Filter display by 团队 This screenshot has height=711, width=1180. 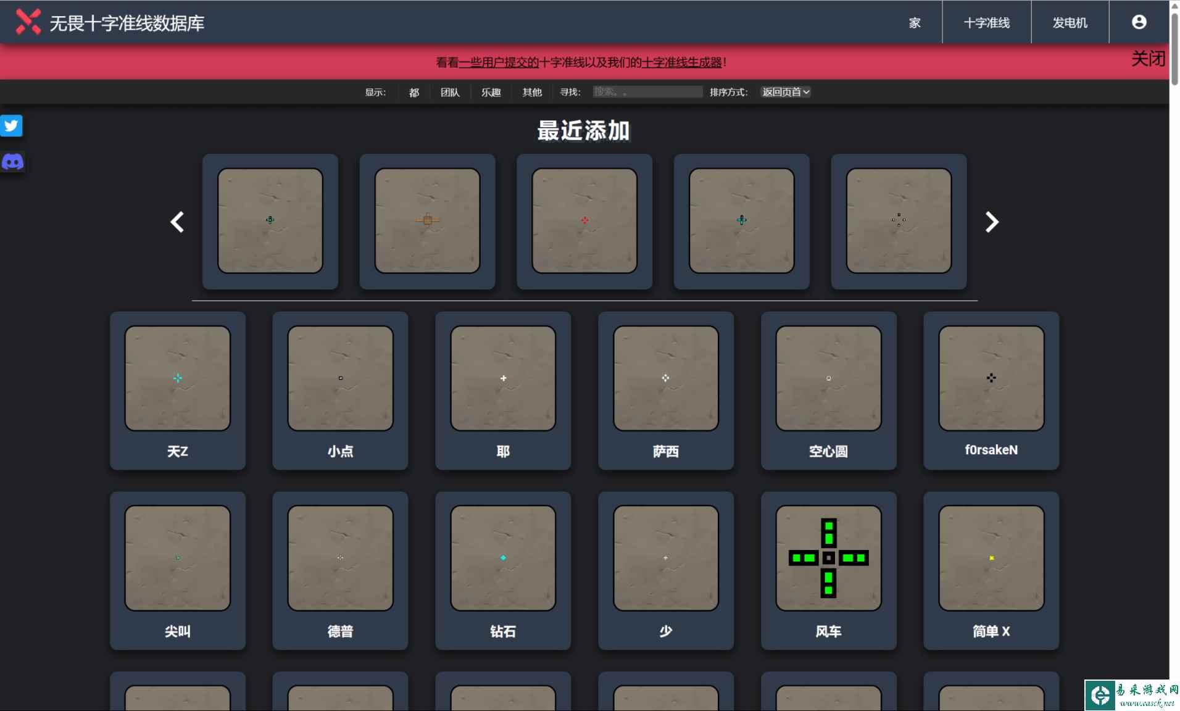[x=450, y=93]
